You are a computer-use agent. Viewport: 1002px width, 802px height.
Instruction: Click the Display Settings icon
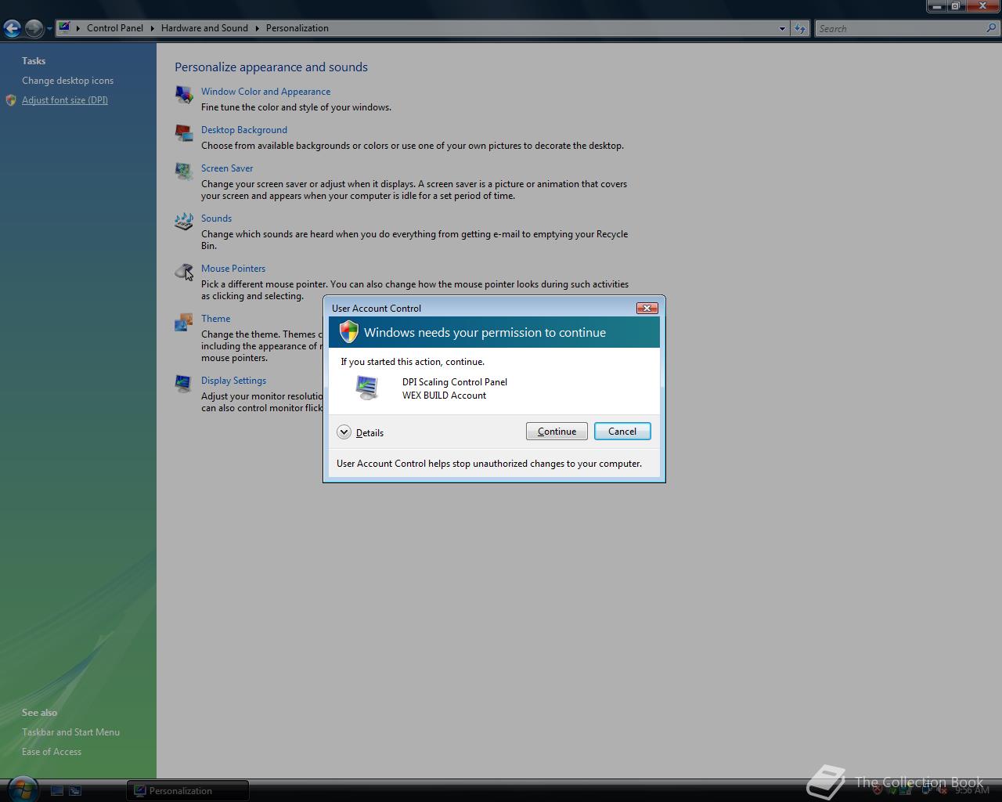(x=184, y=384)
